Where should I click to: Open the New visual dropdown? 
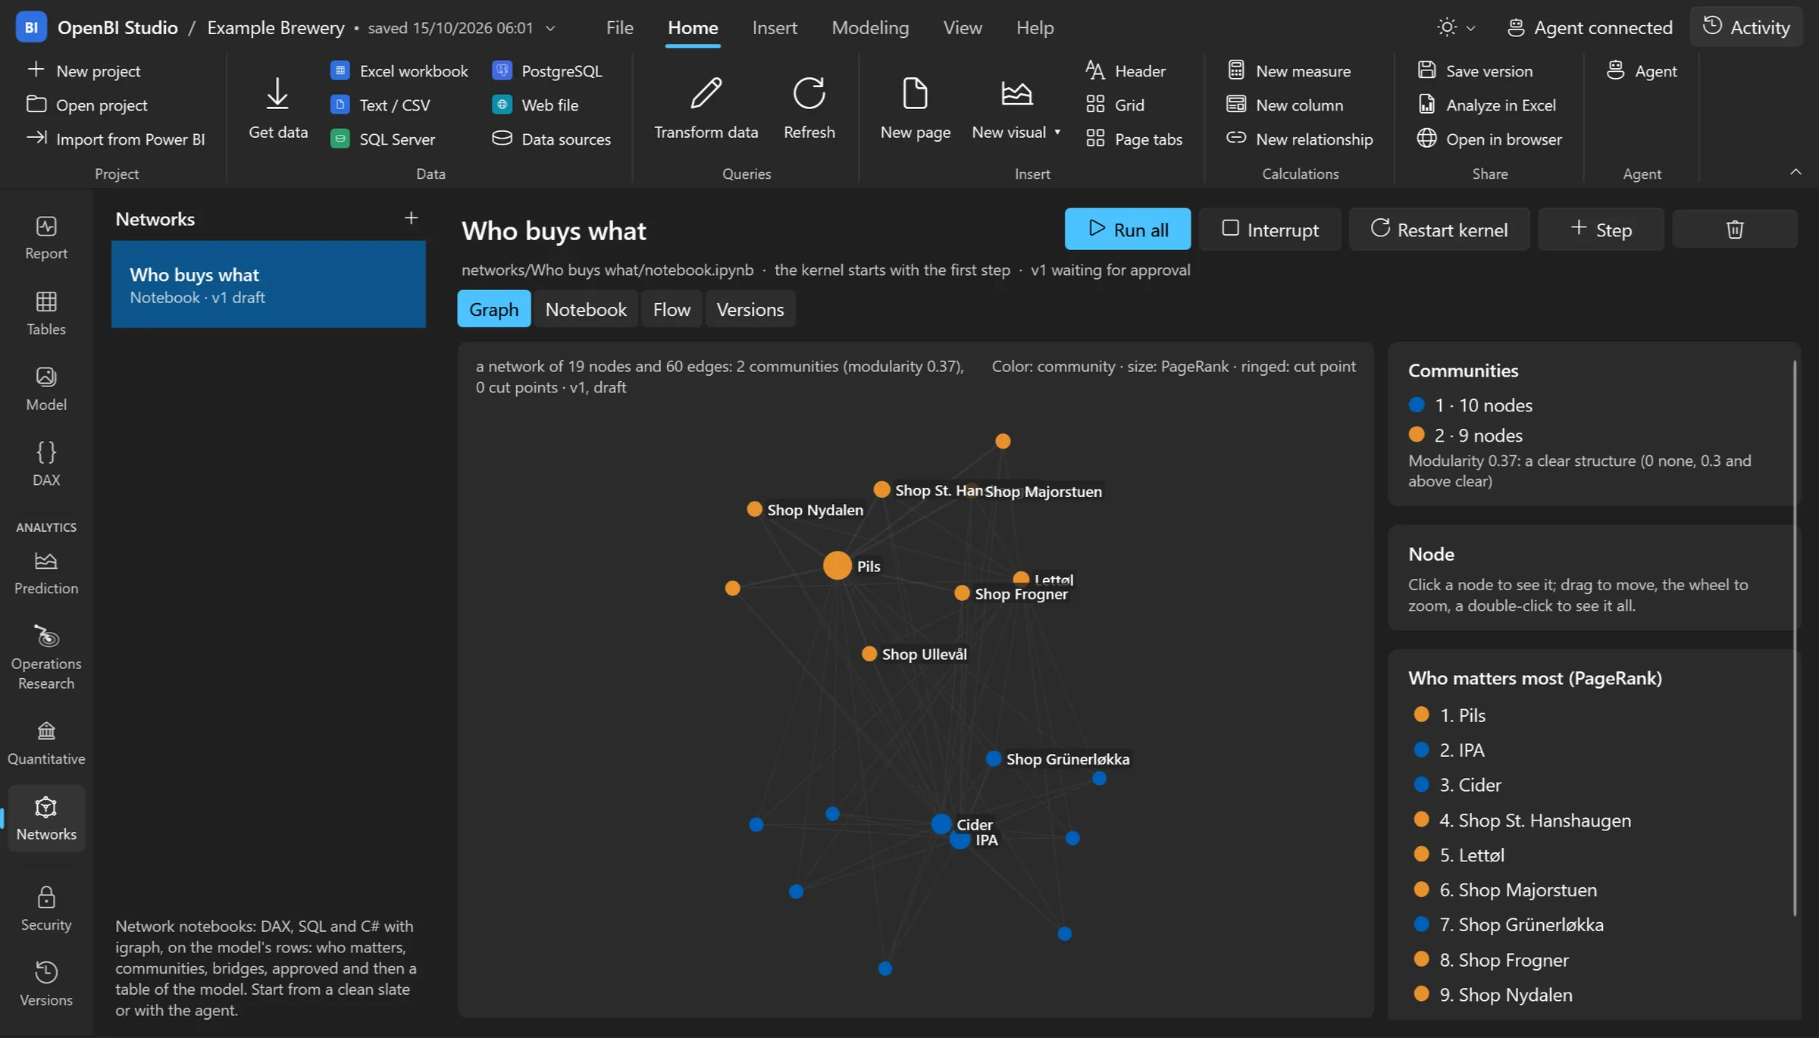pyautogui.click(x=1016, y=108)
